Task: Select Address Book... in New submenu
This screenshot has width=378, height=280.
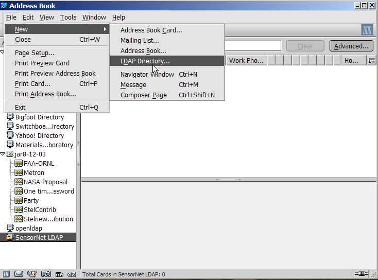Action: (x=167, y=51)
